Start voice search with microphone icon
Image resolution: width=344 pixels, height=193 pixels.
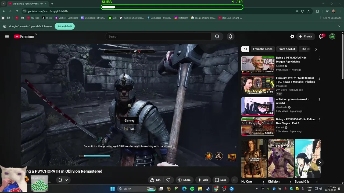230,36
